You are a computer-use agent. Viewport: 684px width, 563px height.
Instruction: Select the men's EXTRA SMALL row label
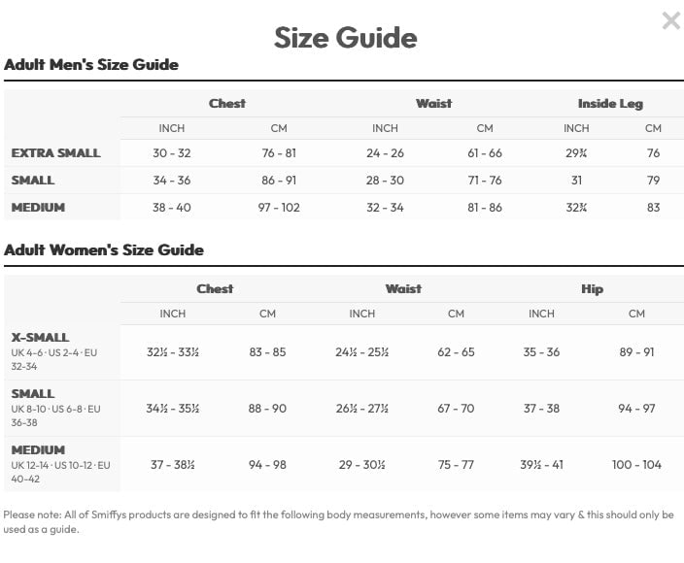55,153
